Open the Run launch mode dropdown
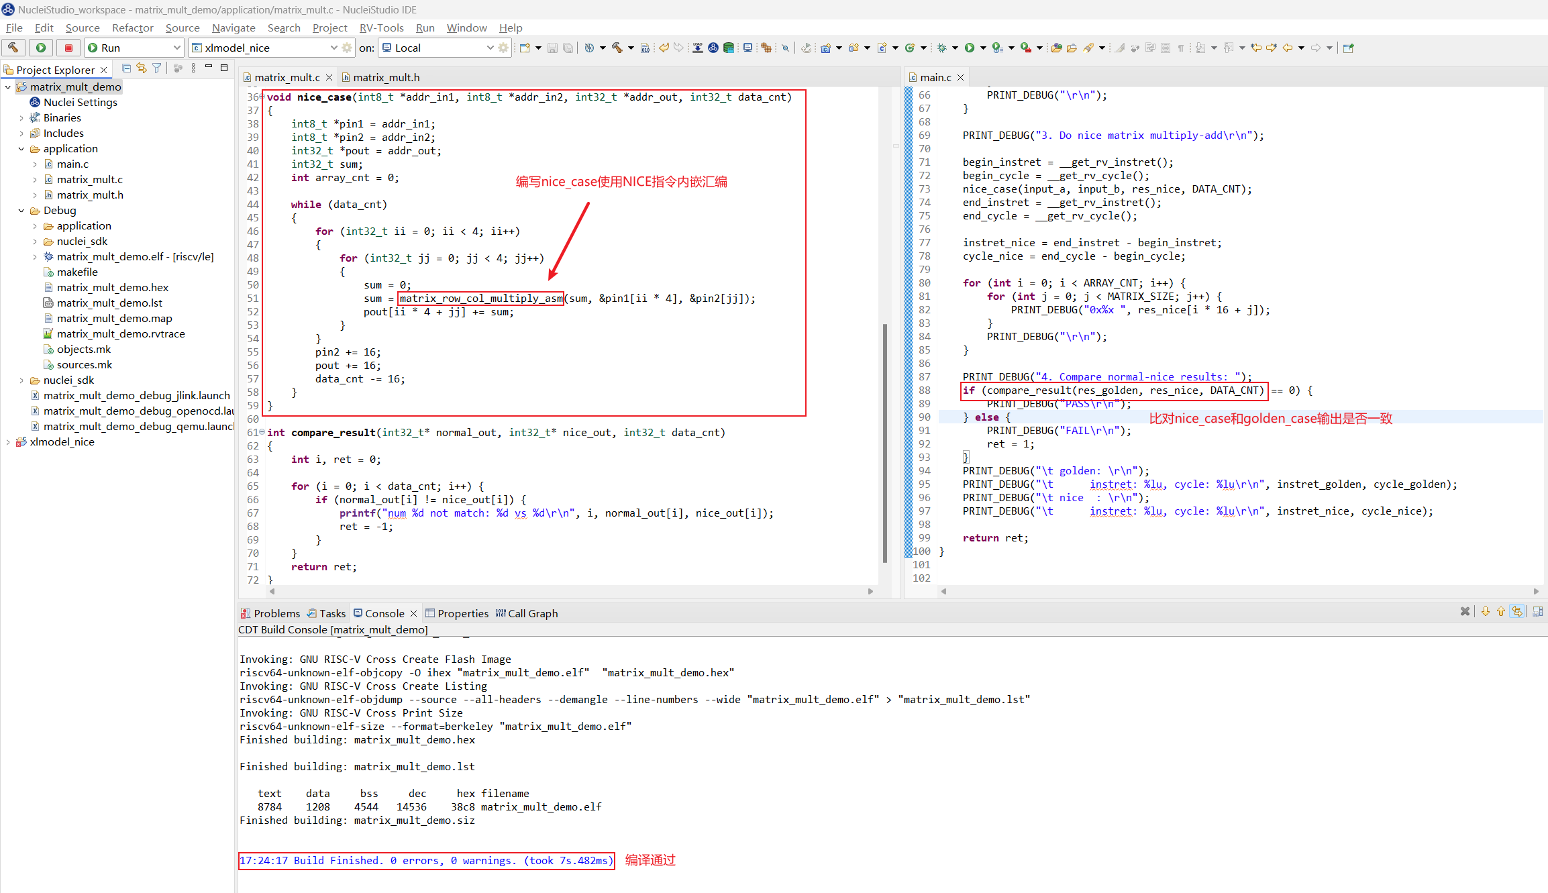Viewport: 1548px width, 893px height. tap(176, 48)
